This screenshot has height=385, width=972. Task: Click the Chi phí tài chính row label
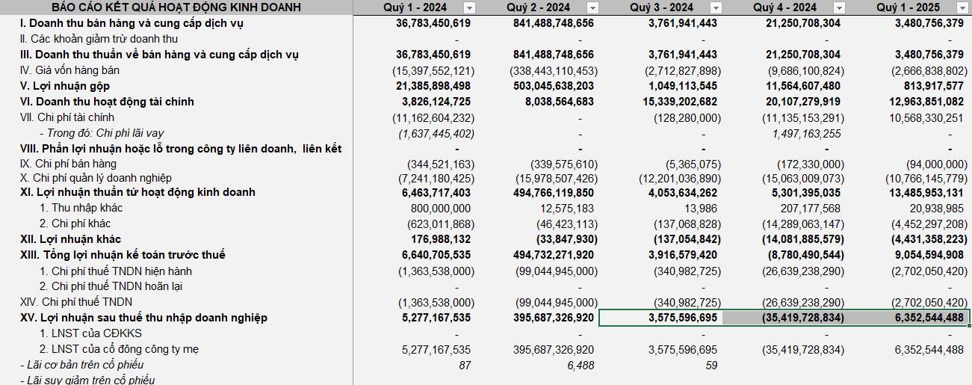(71, 117)
